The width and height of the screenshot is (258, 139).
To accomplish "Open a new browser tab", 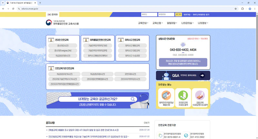I will pyautogui.click(x=40, y=3).
